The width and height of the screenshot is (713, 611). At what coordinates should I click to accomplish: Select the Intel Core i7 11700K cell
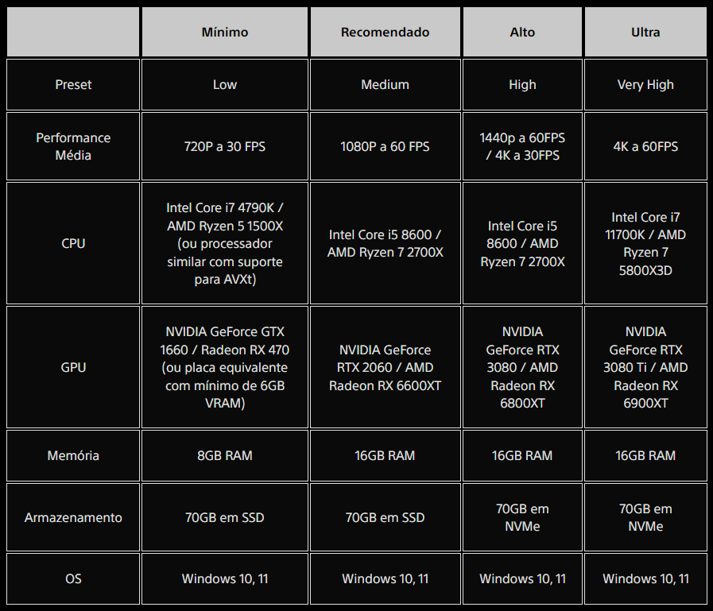point(645,243)
